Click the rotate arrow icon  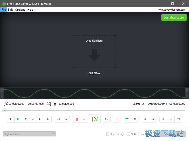(107, 119)
